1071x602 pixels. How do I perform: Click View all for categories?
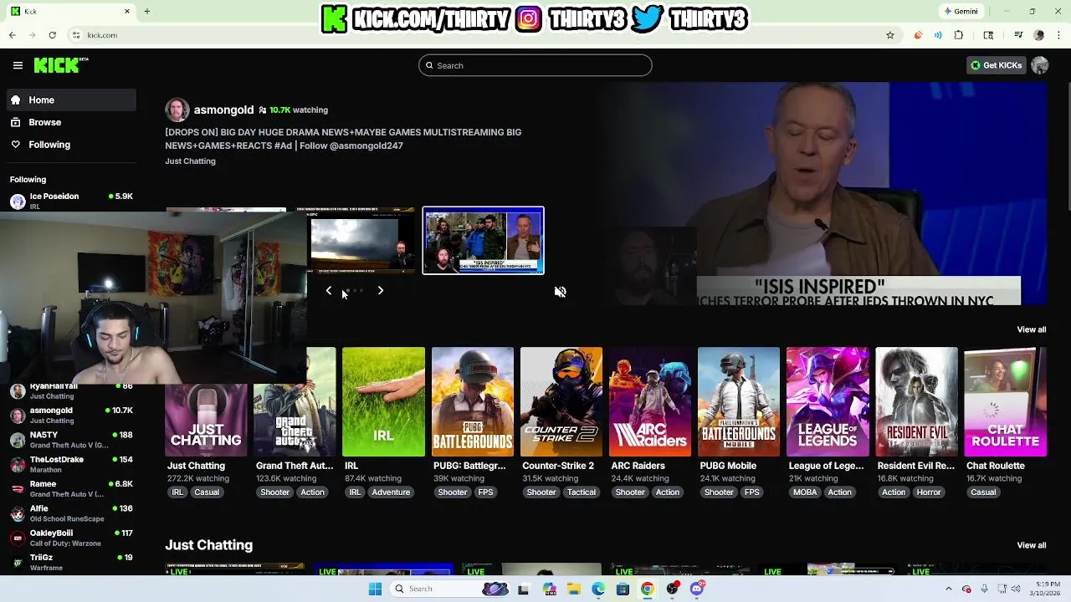1031,329
